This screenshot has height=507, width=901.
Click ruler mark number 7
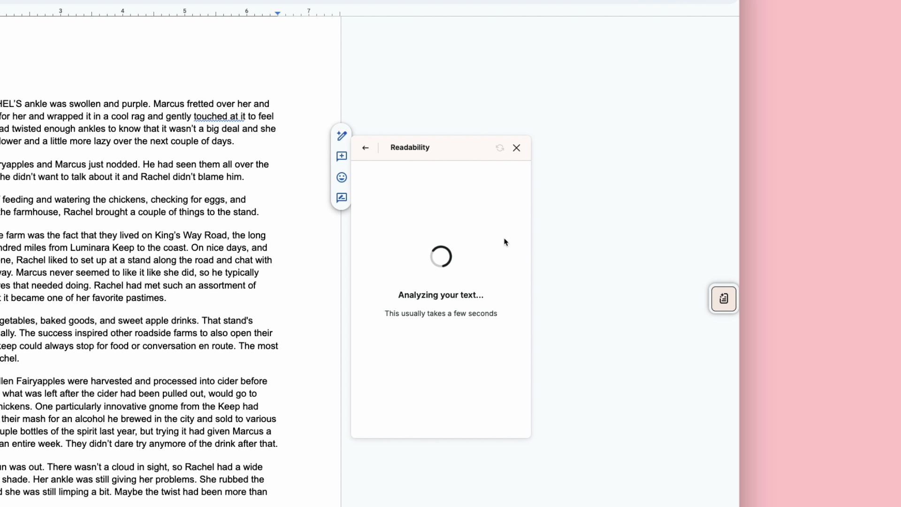tap(309, 11)
